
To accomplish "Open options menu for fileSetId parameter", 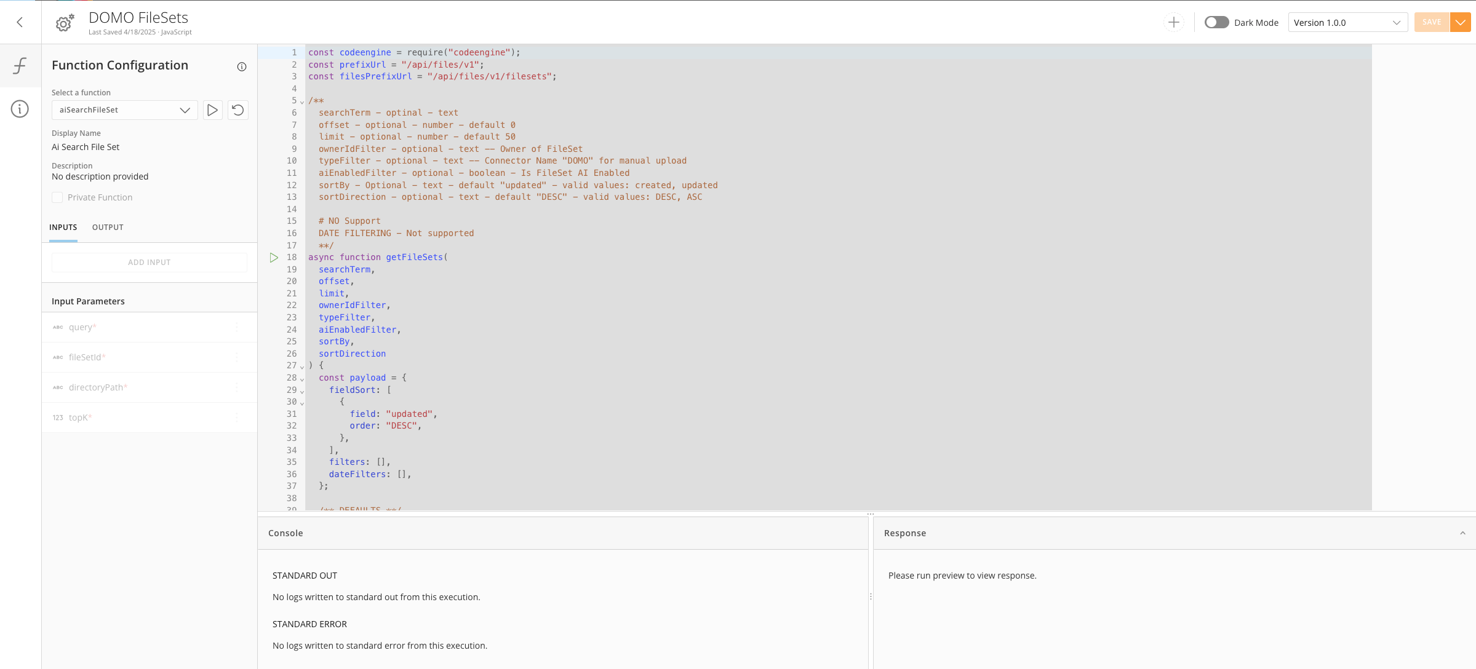I will point(237,357).
